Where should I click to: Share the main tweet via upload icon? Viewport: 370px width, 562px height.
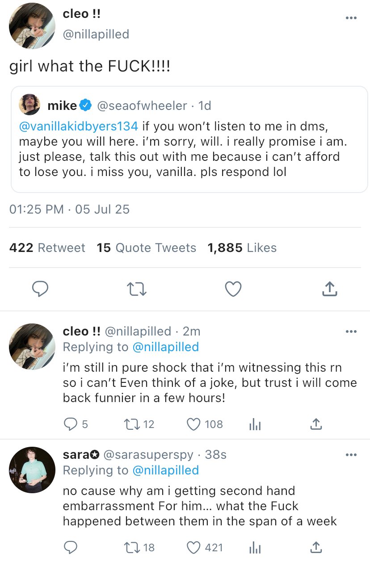pyautogui.click(x=329, y=289)
